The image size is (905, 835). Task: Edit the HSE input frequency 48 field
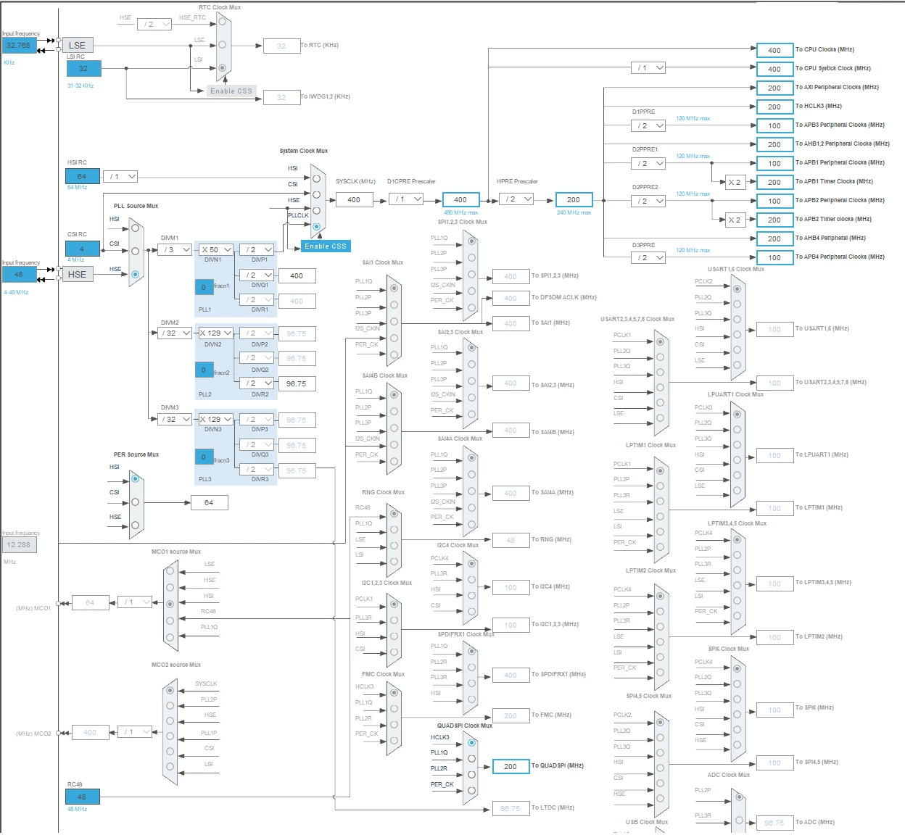19,274
